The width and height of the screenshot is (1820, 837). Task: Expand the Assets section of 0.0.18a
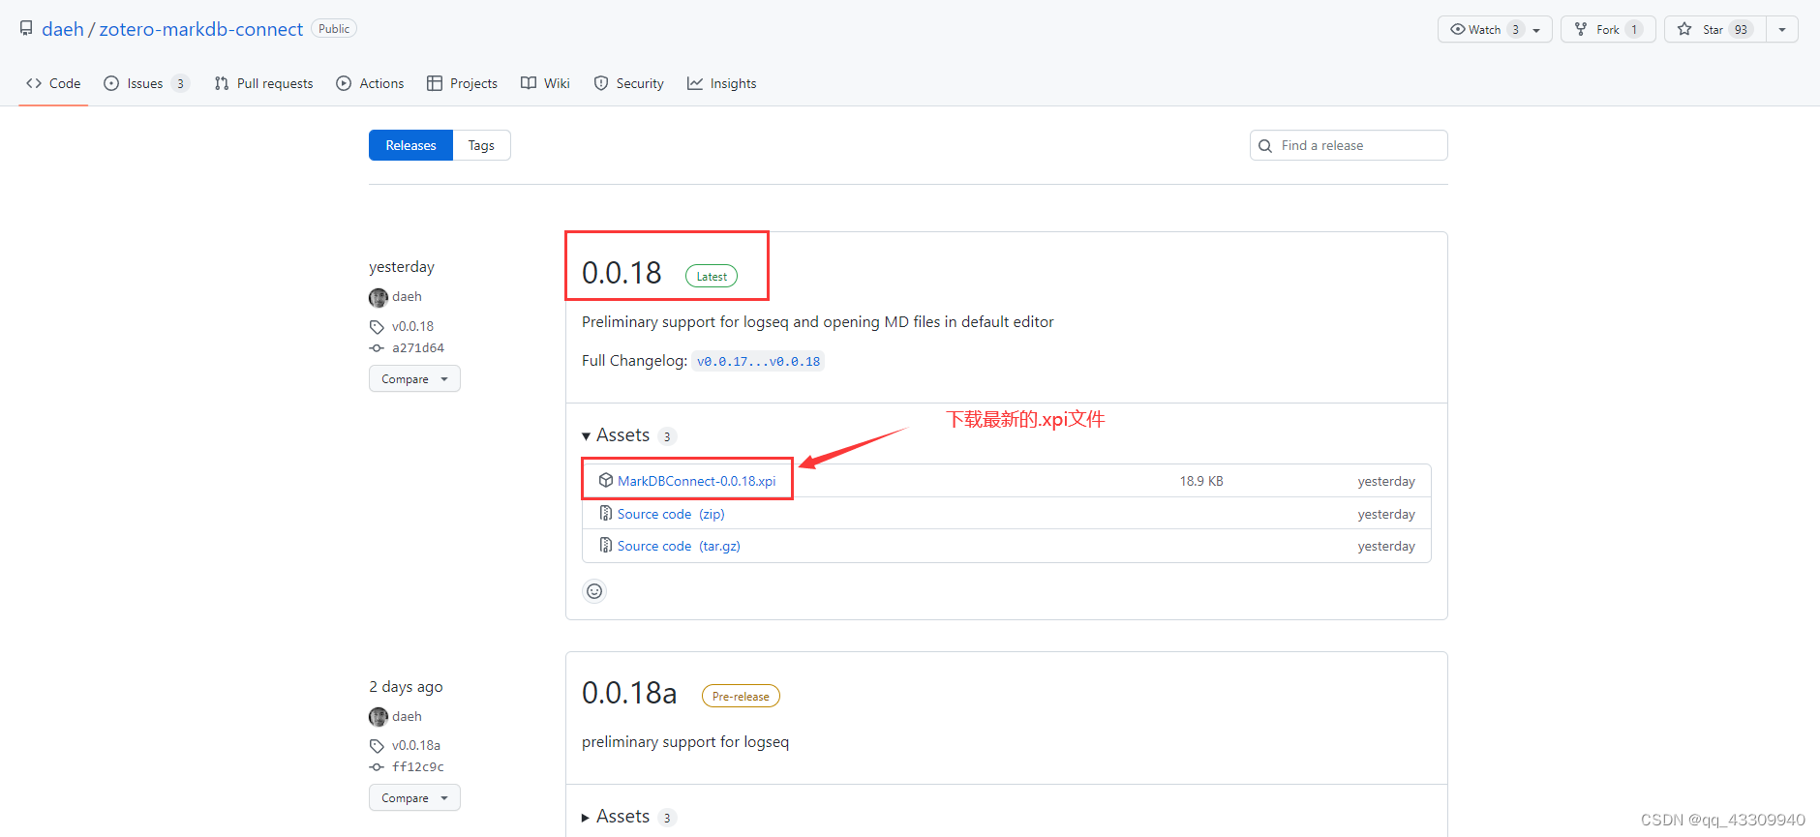tap(628, 817)
